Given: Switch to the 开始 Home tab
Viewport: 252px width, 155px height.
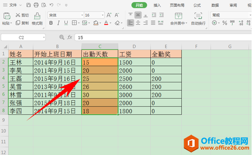Looking at the screenshot, I should 139,5.
